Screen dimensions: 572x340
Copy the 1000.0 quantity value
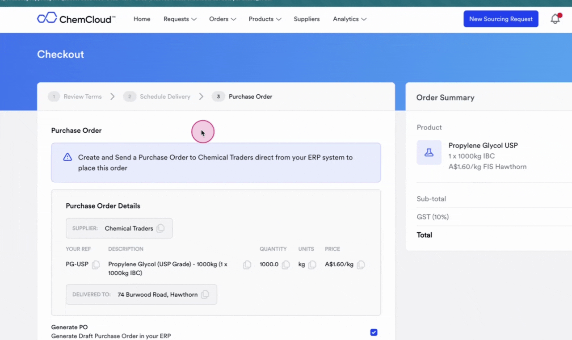tap(286, 264)
